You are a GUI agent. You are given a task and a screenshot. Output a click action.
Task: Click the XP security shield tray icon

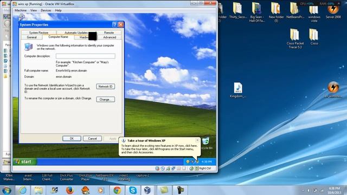pos(188,161)
